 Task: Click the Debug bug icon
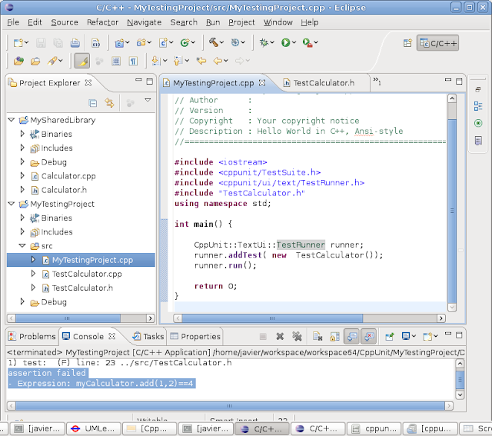[264, 42]
